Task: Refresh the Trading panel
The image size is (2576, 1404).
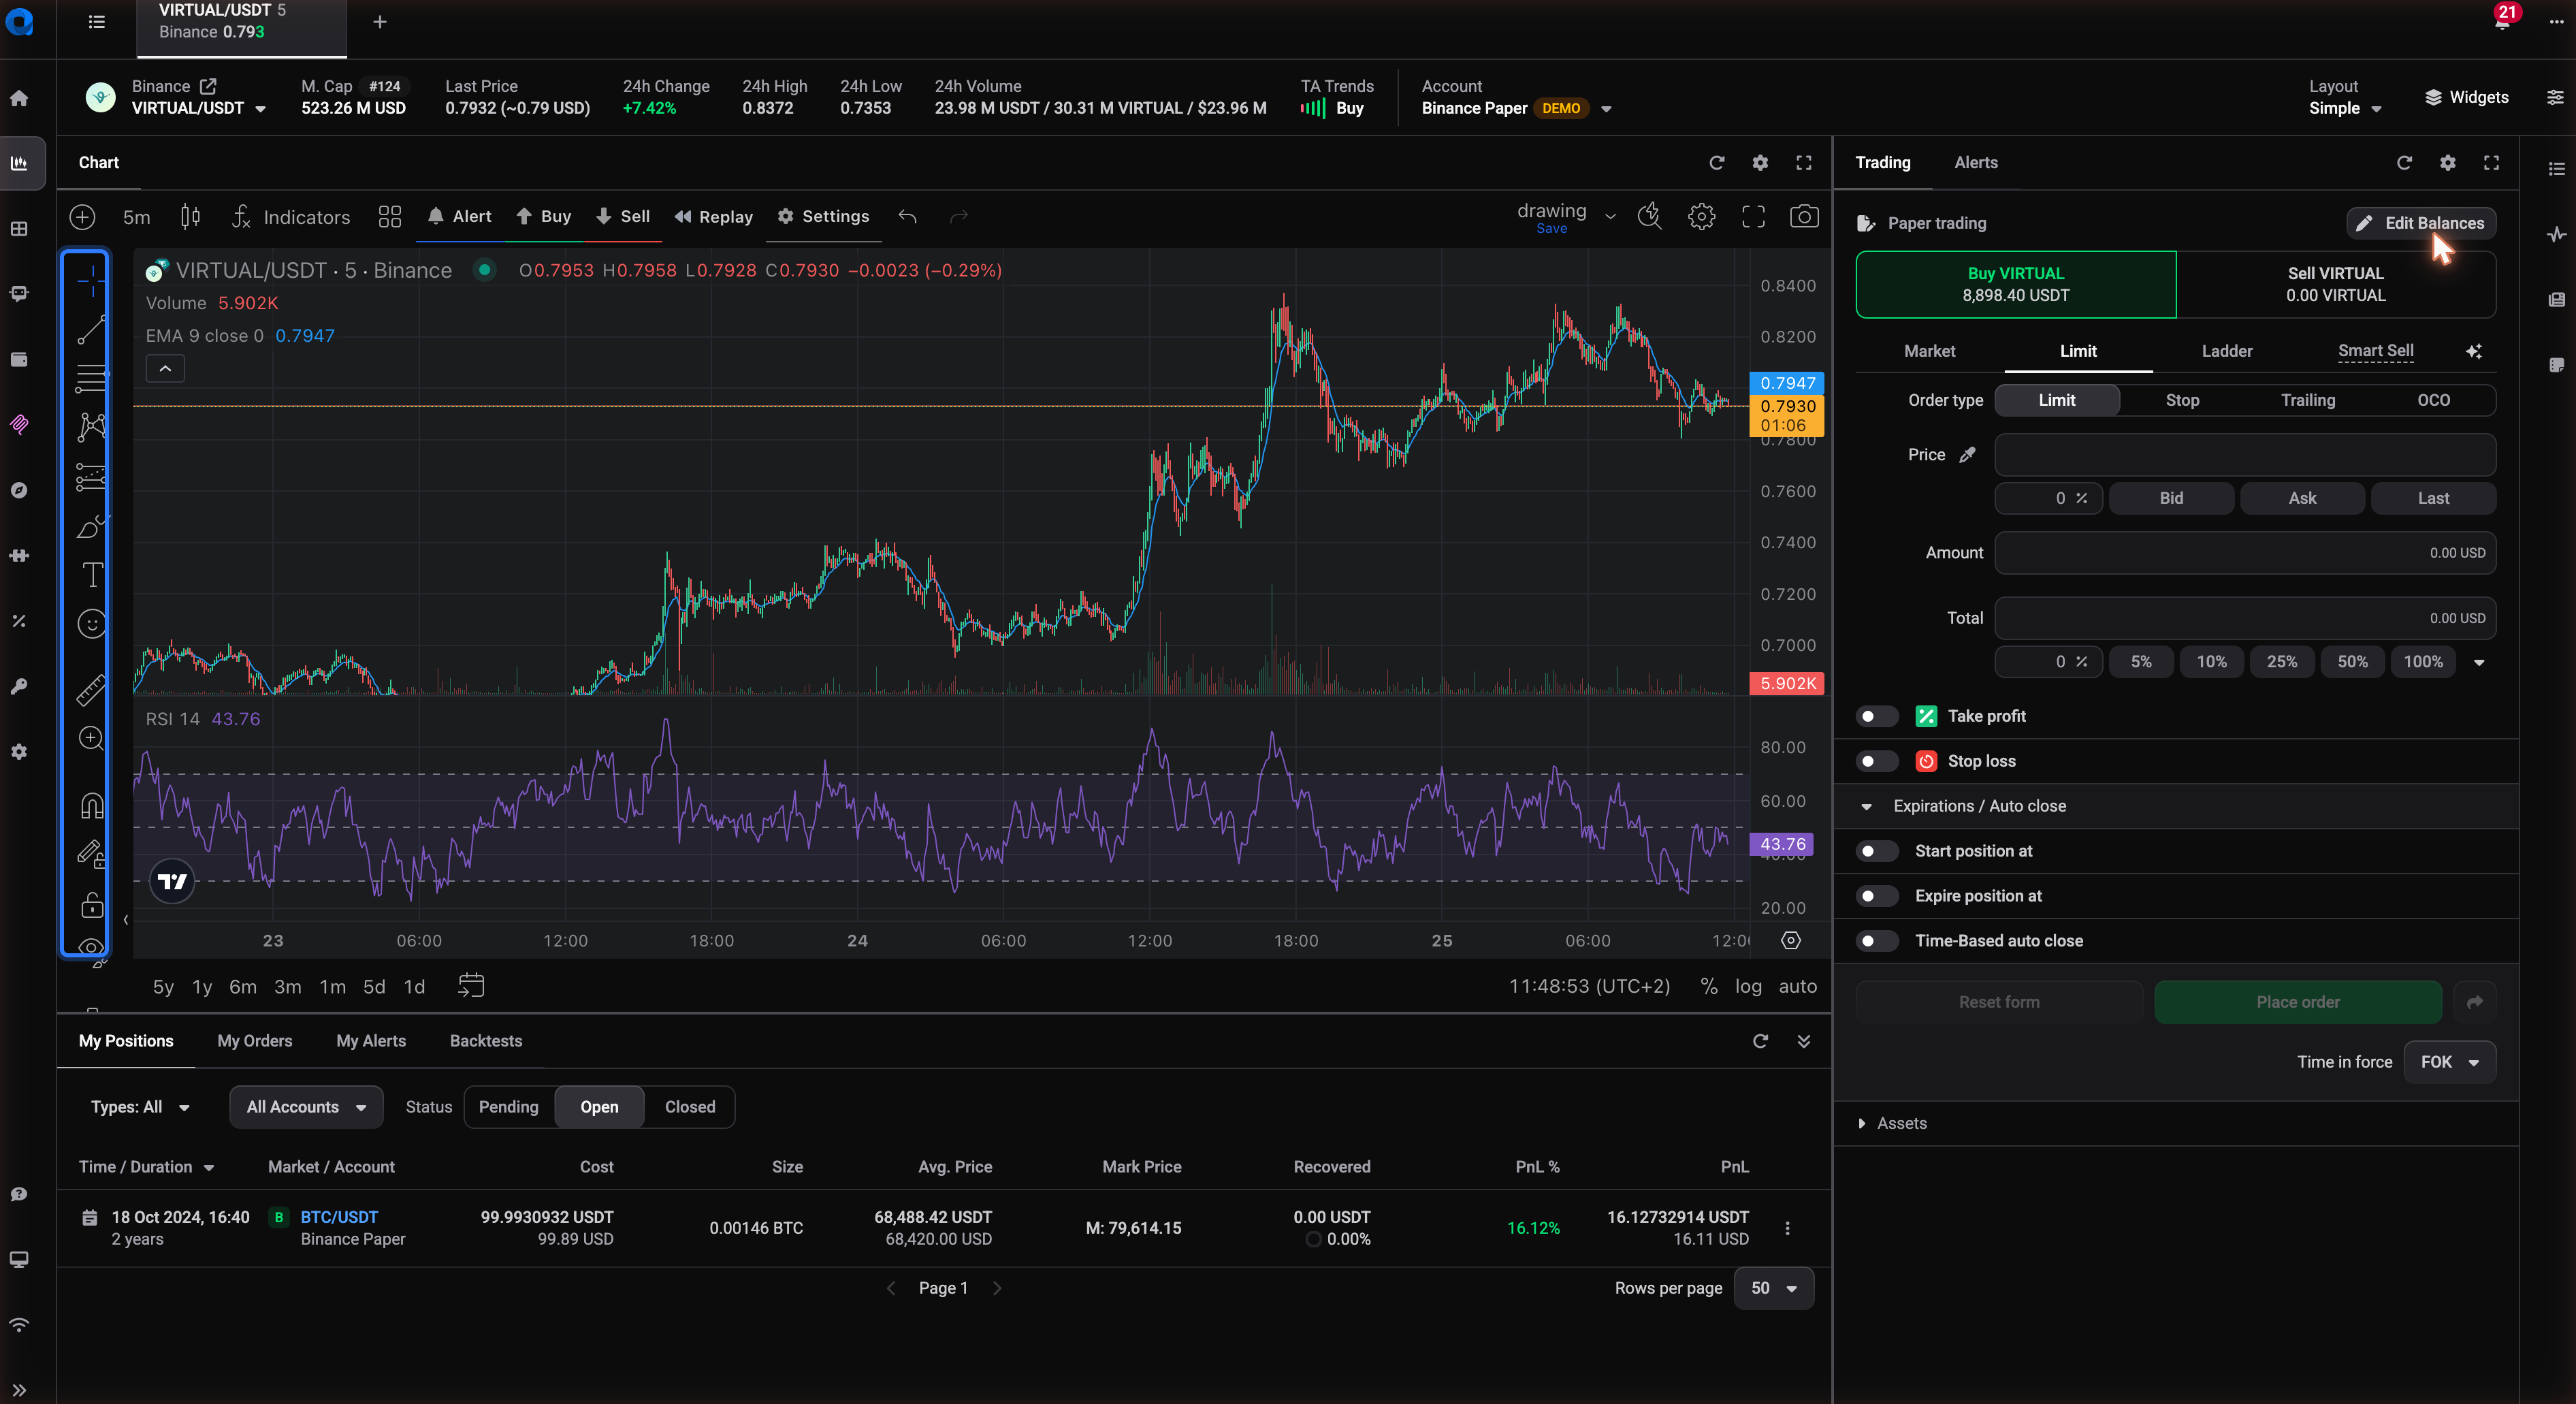Action: coord(2404,163)
